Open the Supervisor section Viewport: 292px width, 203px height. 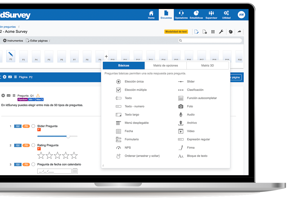[211, 15]
